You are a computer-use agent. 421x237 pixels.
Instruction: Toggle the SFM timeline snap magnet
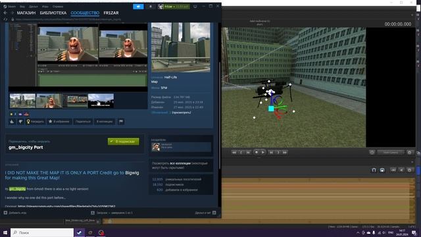374,170
